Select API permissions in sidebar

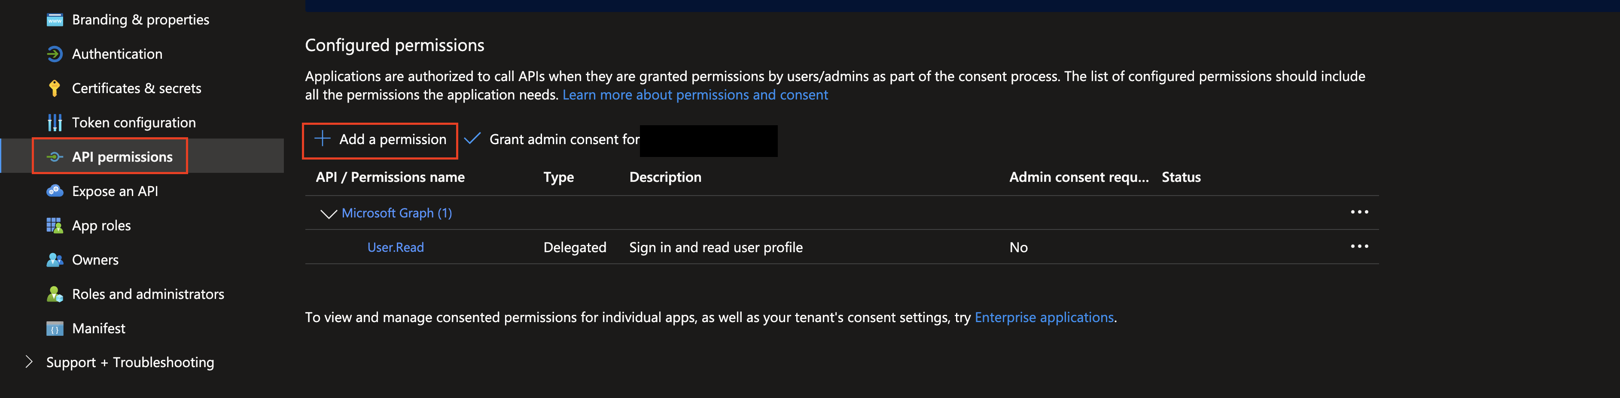123,157
